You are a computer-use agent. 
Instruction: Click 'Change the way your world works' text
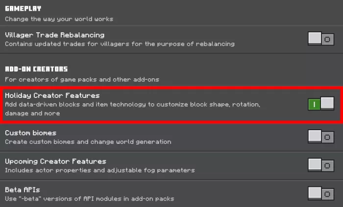click(59, 19)
